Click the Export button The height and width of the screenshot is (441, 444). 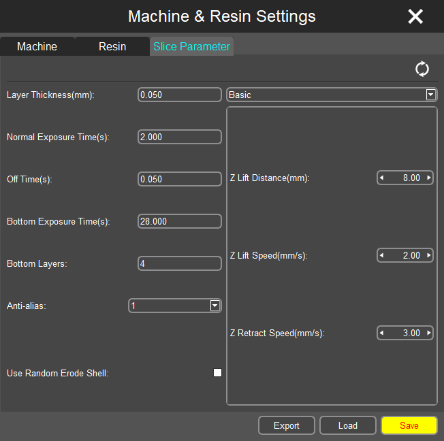click(x=287, y=425)
